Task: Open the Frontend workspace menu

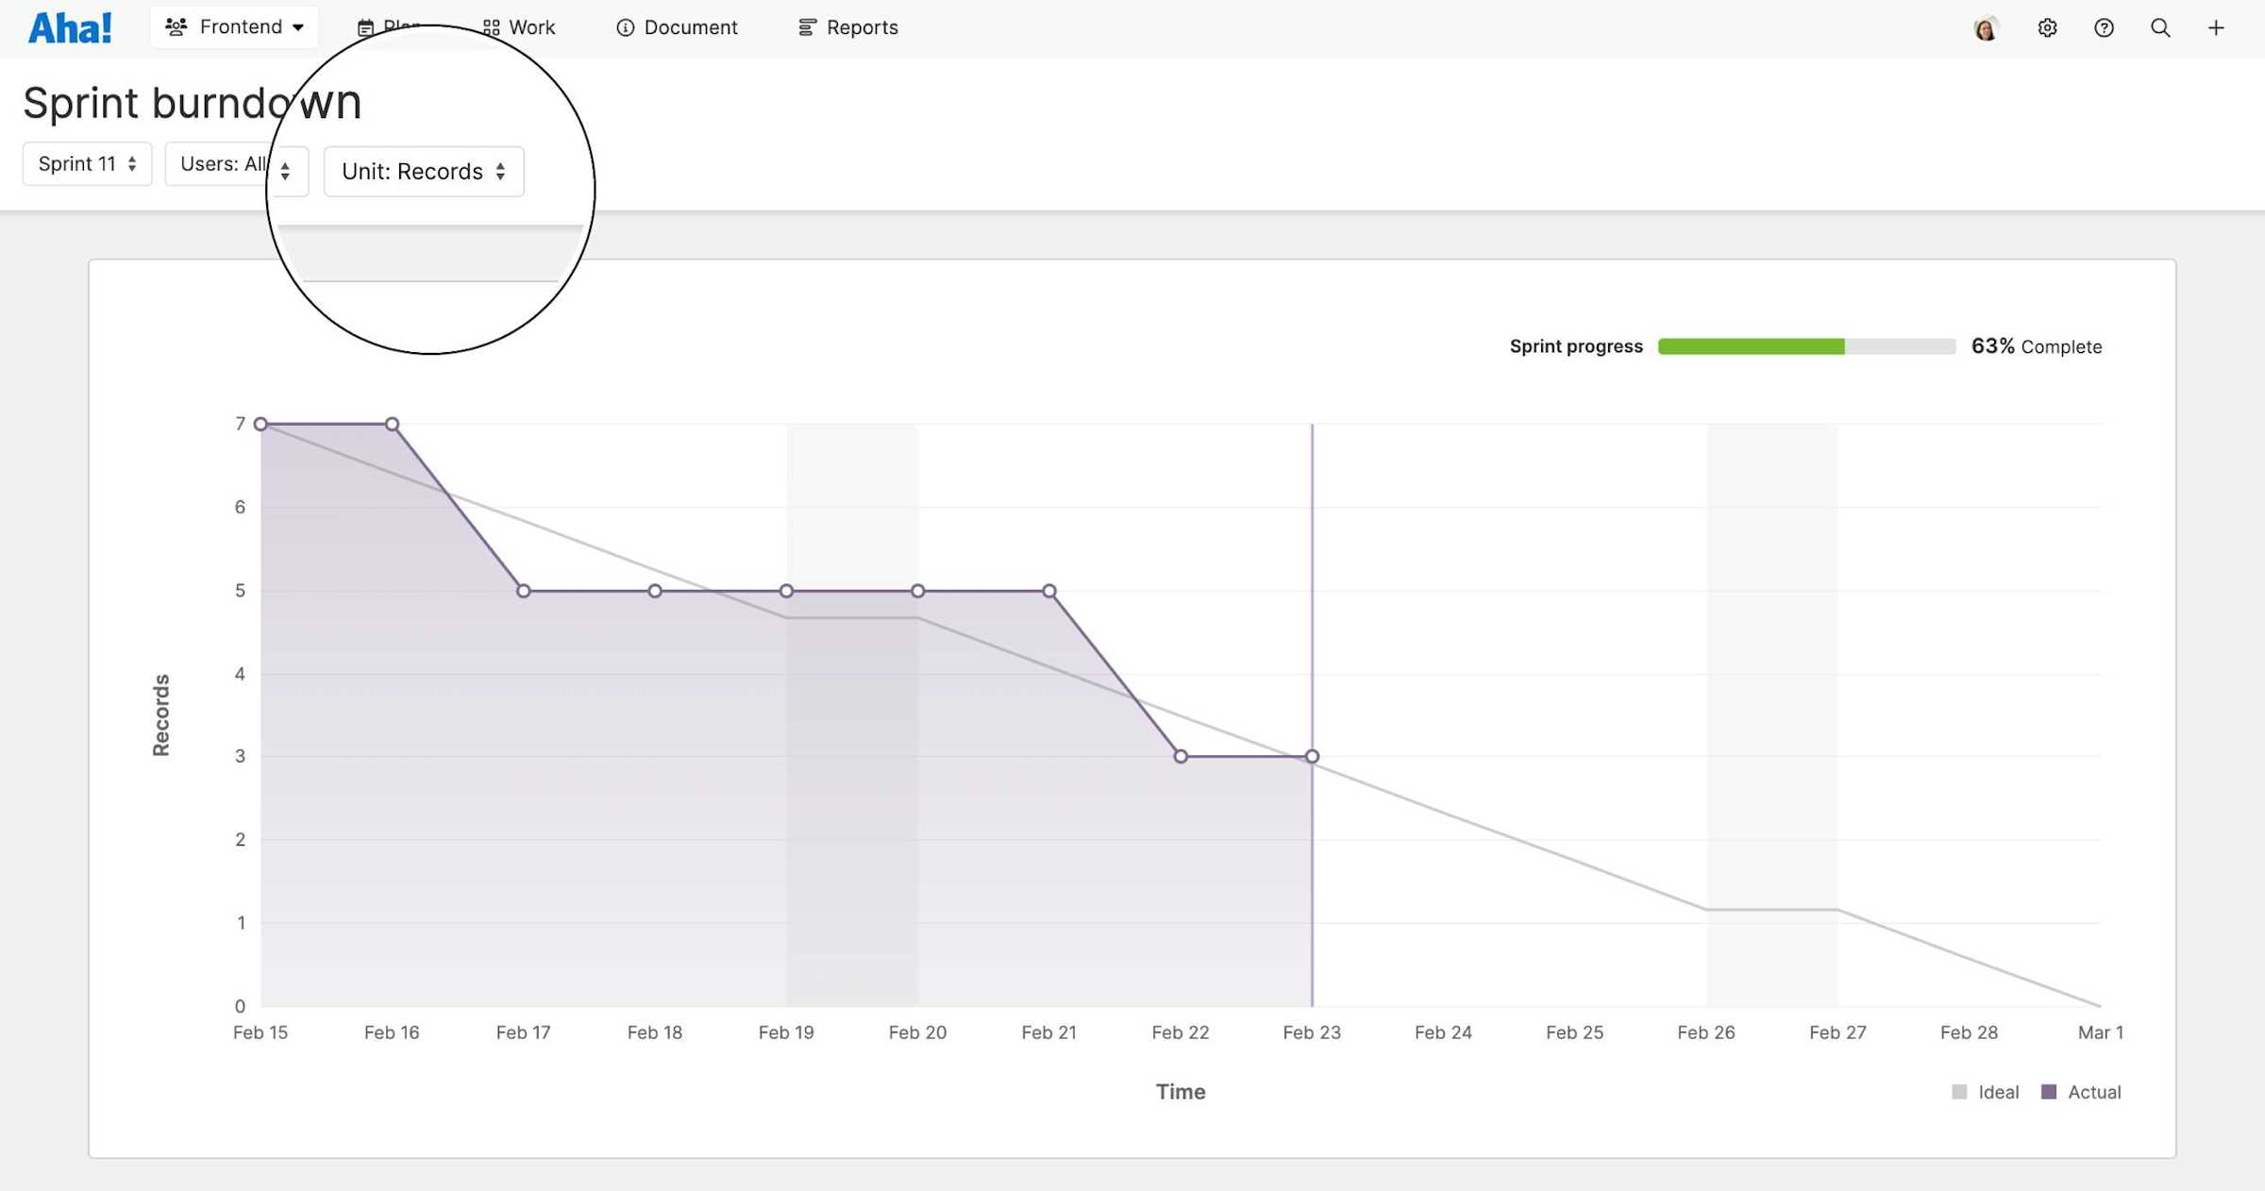Action: (x=234, y=27)
